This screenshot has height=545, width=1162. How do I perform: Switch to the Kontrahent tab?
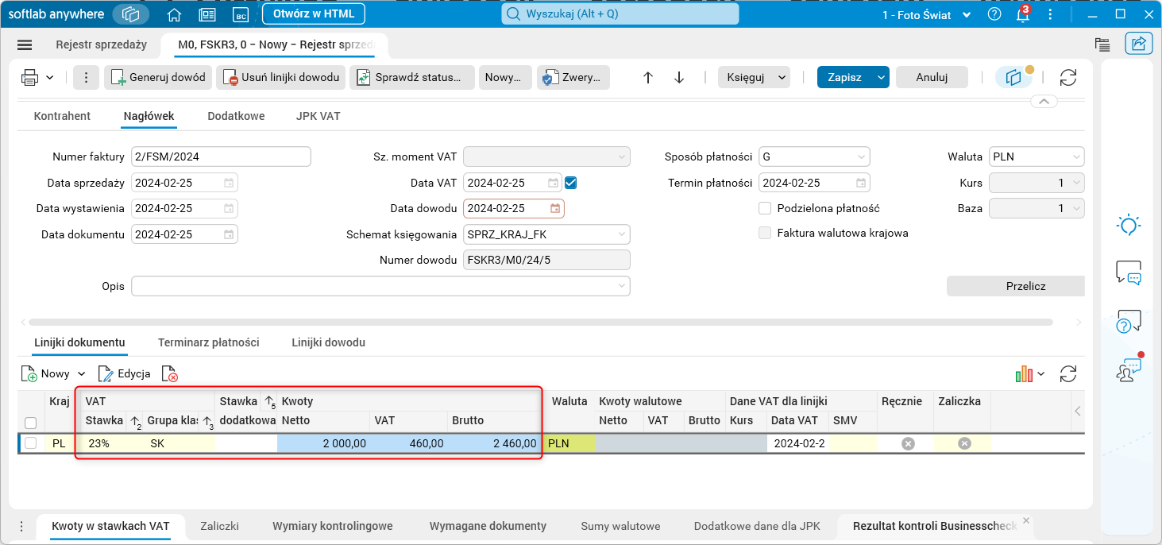(62, 116)
